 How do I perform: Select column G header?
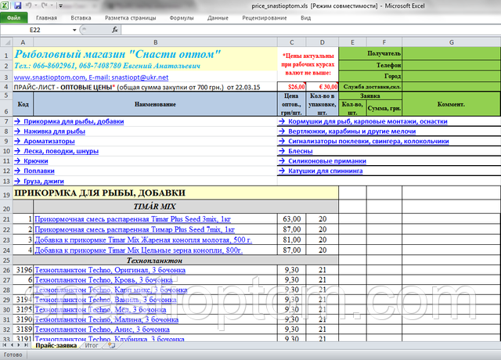point(451,42)
